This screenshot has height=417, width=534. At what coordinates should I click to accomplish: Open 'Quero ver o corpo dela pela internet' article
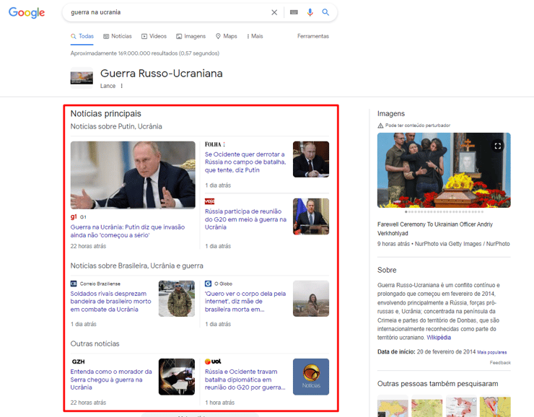(245, 302)
